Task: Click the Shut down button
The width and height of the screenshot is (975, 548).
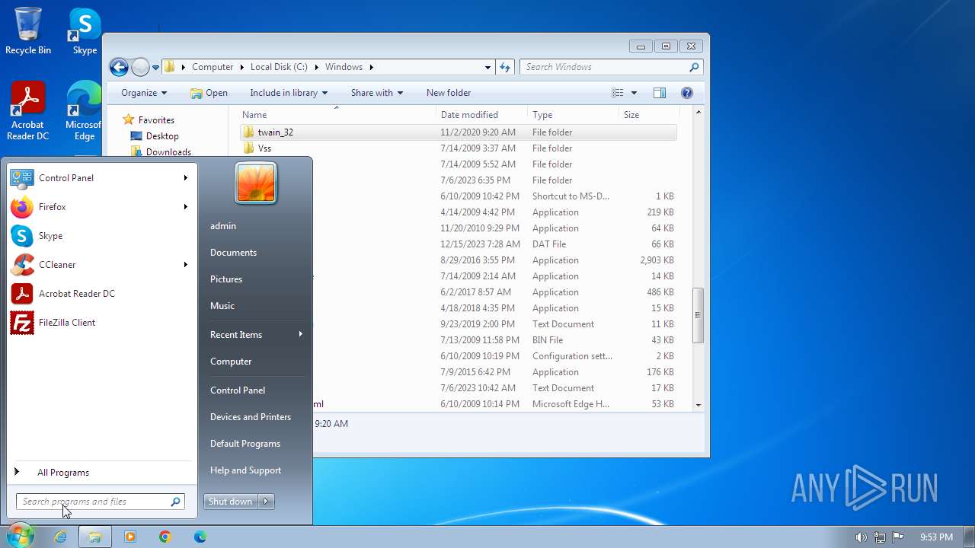Action: pos(231,502)
